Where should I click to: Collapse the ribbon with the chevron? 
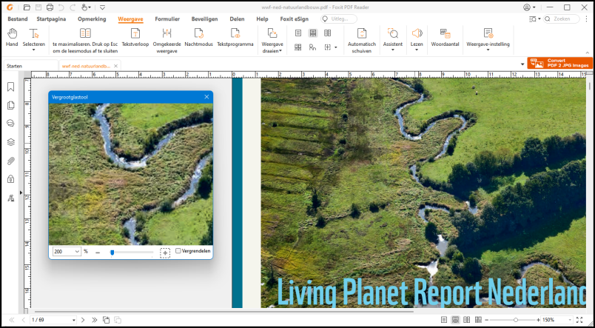point(588,53)
